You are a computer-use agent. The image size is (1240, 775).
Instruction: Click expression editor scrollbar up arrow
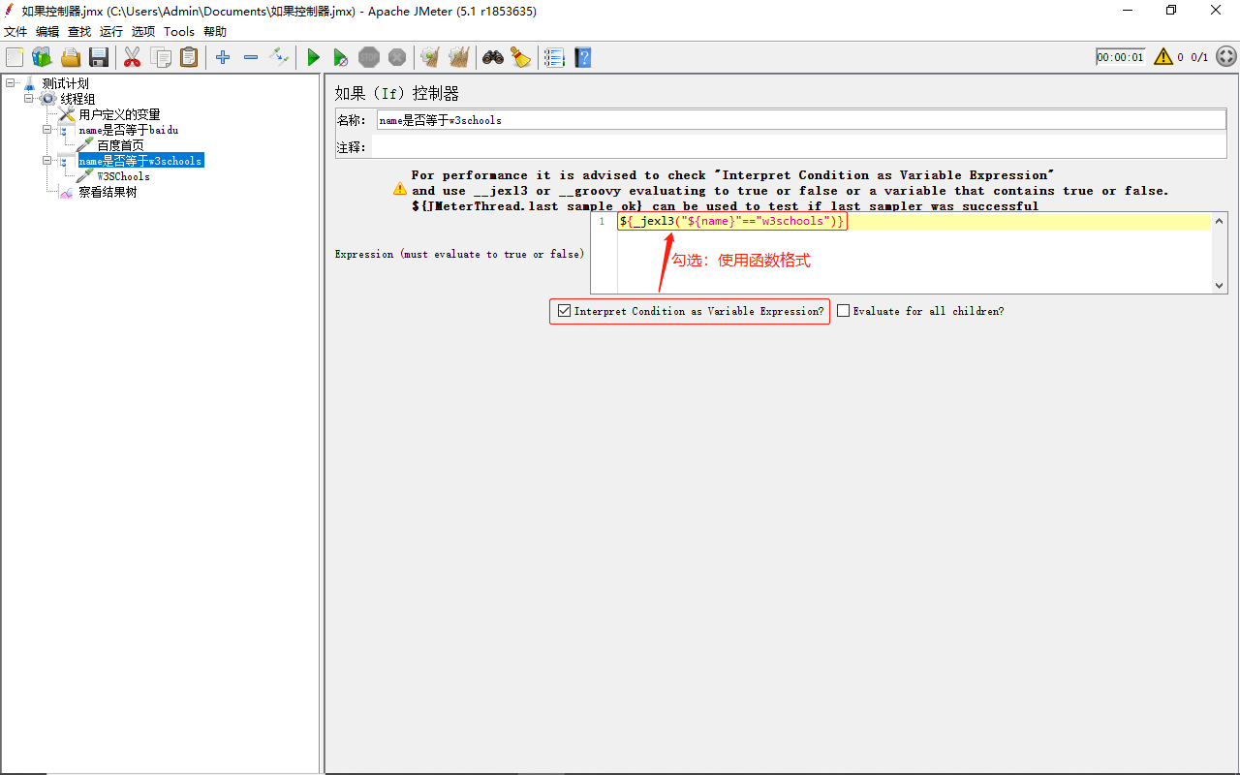coord(1220,222)
